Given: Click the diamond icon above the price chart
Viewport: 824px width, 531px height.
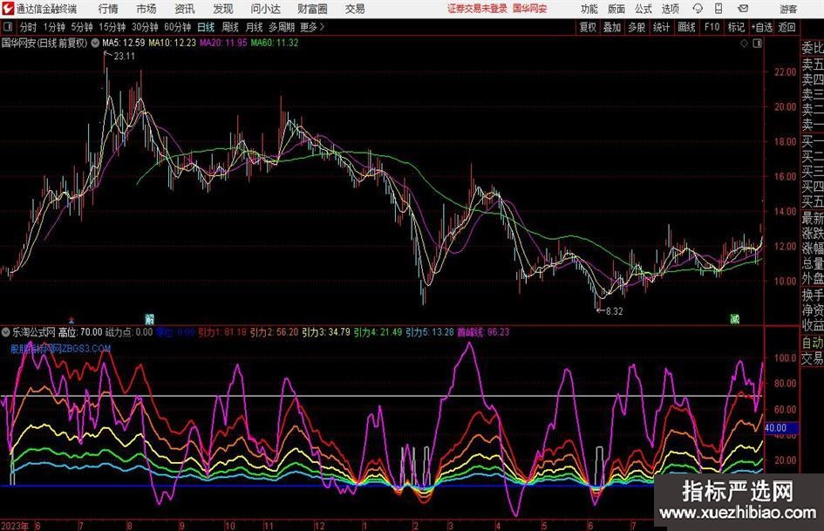Looking at the screenshot, I should pos(744,44).
